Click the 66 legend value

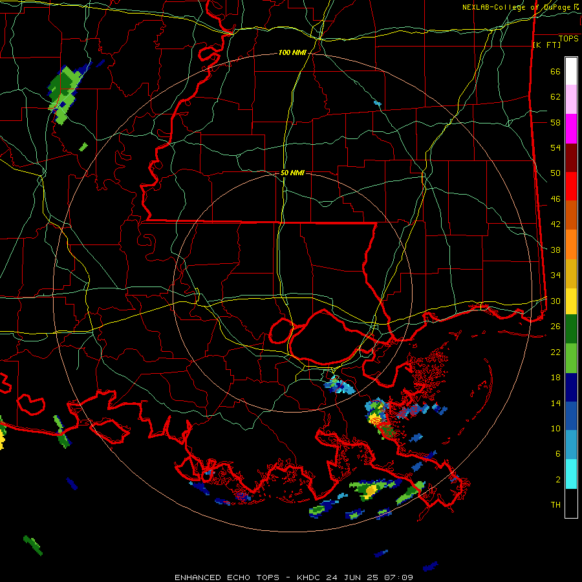[x=555, y=71]
